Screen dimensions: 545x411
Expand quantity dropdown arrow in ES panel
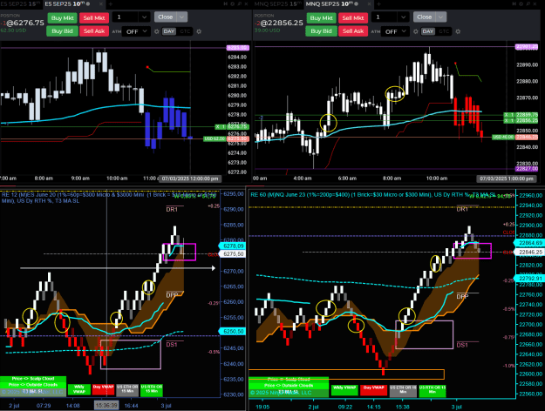144,17
